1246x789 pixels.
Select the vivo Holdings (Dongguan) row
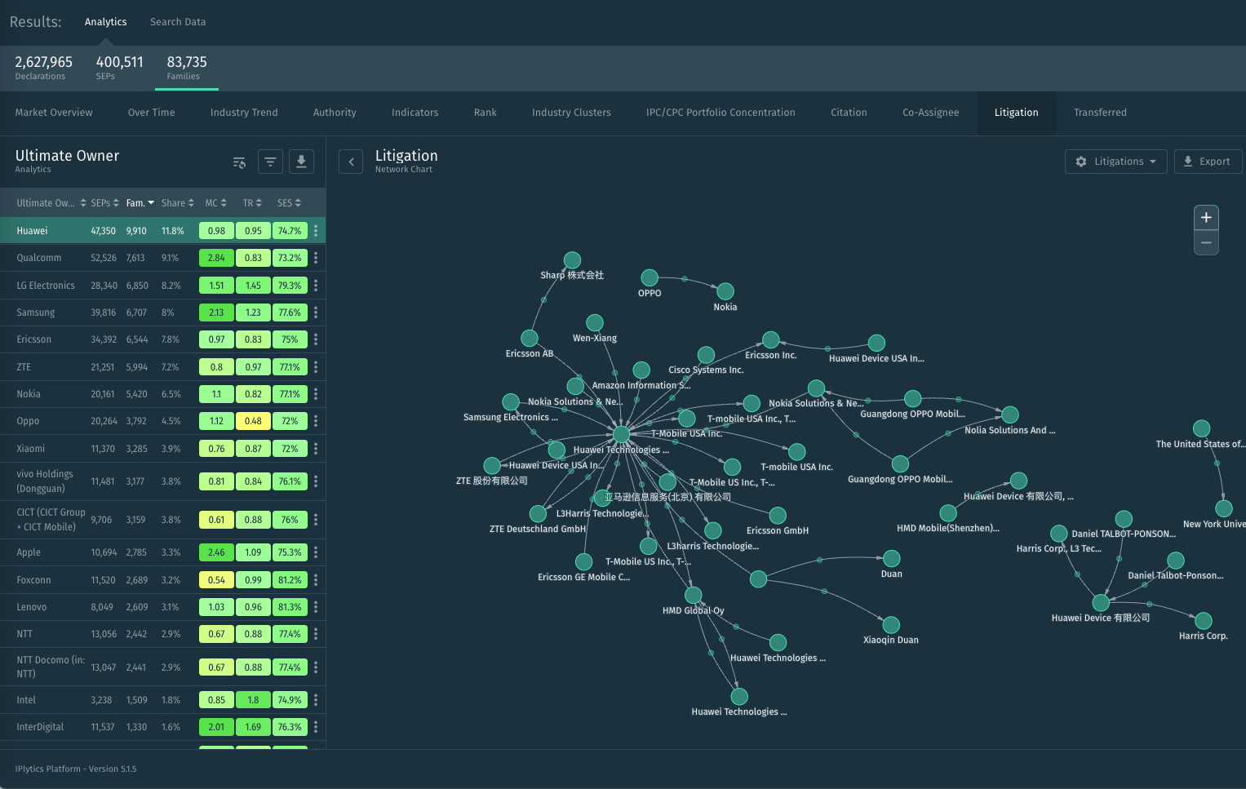pyautogui.click(x=162, y=481)
